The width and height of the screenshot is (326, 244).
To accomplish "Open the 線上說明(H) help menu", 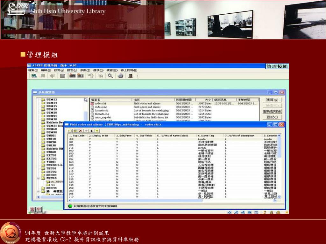I will 129,70.
